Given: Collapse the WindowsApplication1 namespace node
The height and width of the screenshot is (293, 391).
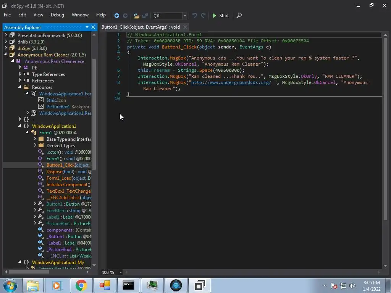Looking at the screenshot, I should 20,126.
